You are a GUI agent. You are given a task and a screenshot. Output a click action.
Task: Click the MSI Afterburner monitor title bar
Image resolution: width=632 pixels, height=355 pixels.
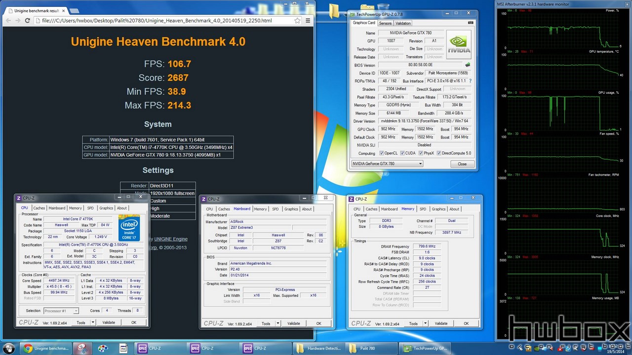pyautogui.click(x=563, y=4)
